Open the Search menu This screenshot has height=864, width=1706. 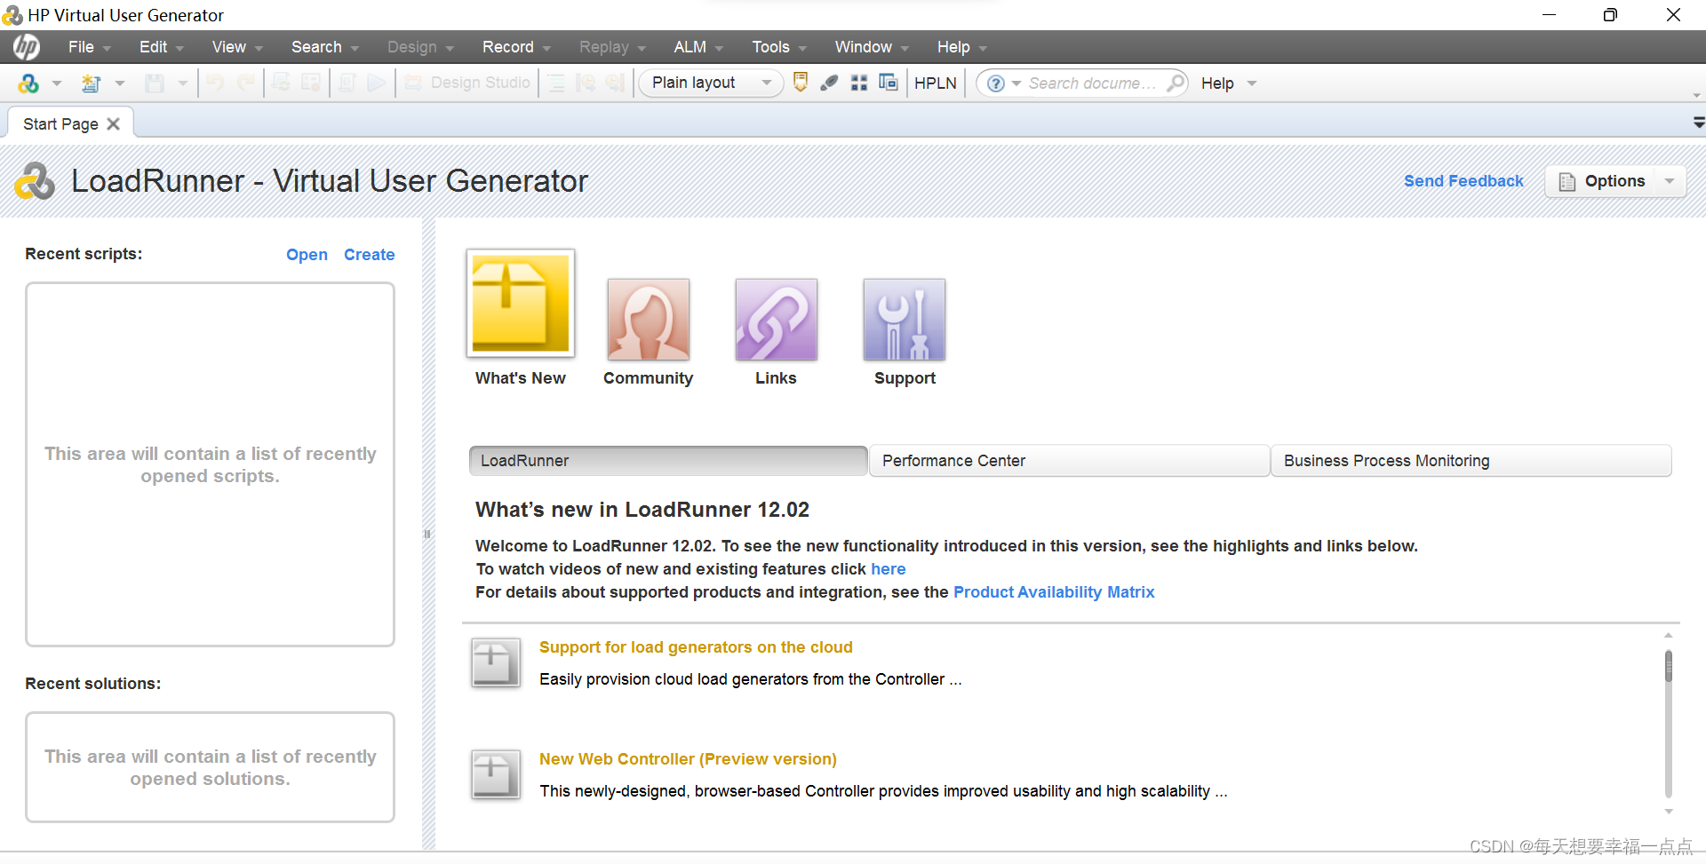[324, 47]
